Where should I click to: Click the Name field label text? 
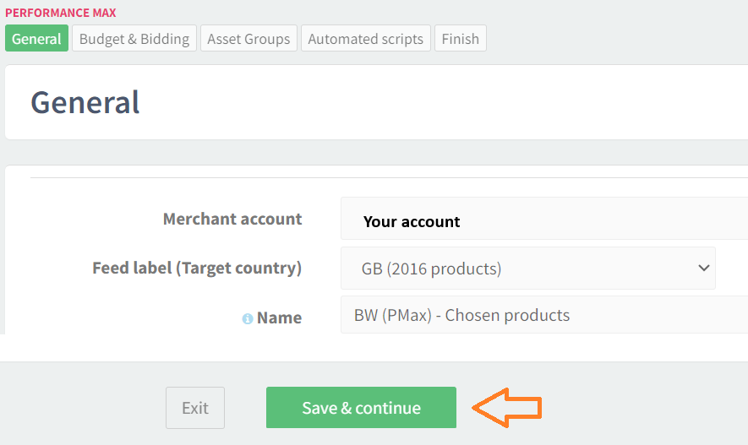[279, 317]
